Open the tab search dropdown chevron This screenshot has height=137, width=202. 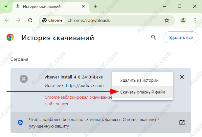[6, 6]
